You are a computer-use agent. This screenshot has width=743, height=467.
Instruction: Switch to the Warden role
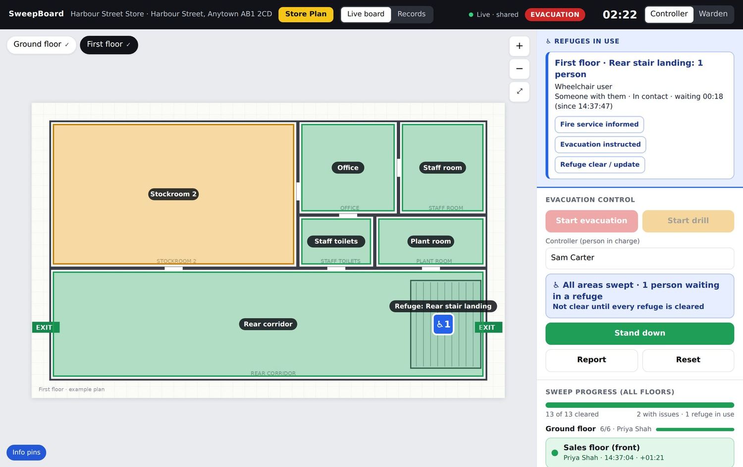(x=713, y=14)
